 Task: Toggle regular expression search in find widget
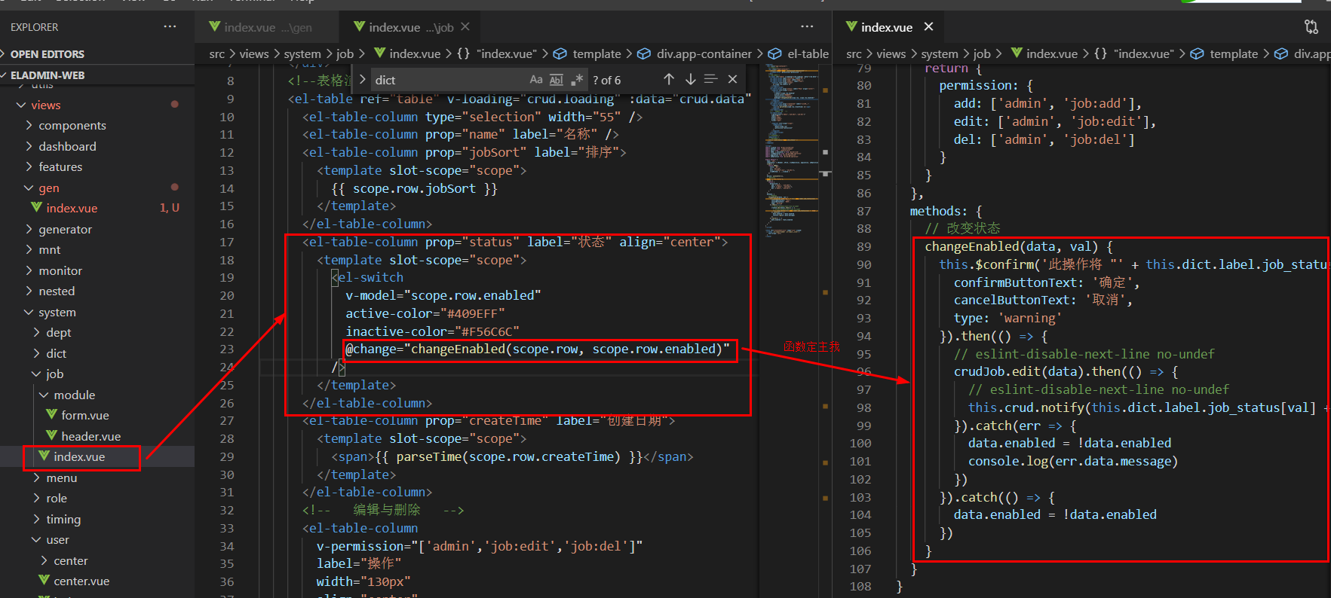577,80
